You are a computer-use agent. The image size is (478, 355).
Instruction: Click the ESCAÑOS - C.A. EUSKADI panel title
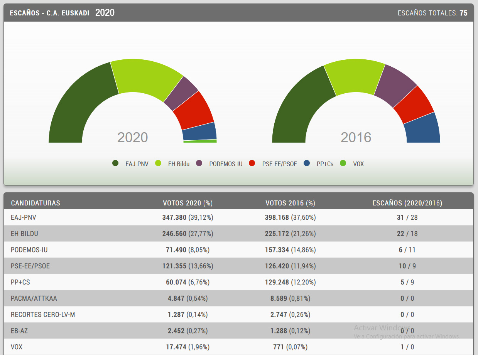[x=49, y=13]
